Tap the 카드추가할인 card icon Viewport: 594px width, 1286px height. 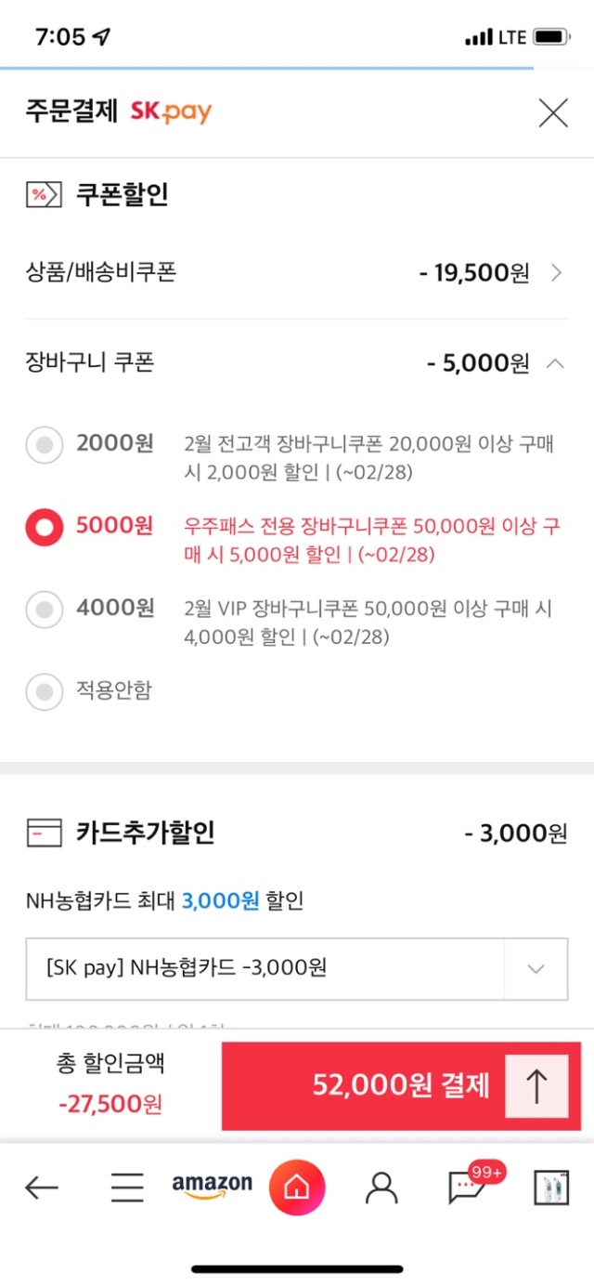pyautogui.click(x=44, y=833)
